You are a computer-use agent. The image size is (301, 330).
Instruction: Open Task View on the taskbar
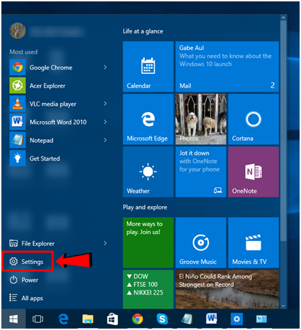coord(38,319)
